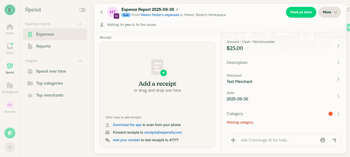Screen dimensions: 350x157
Task: Open the Inbox
Action: [x=10, y=49]
